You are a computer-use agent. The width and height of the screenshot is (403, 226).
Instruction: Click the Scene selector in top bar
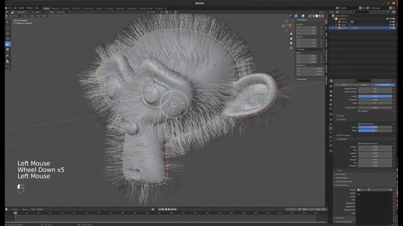coord(348,8)
